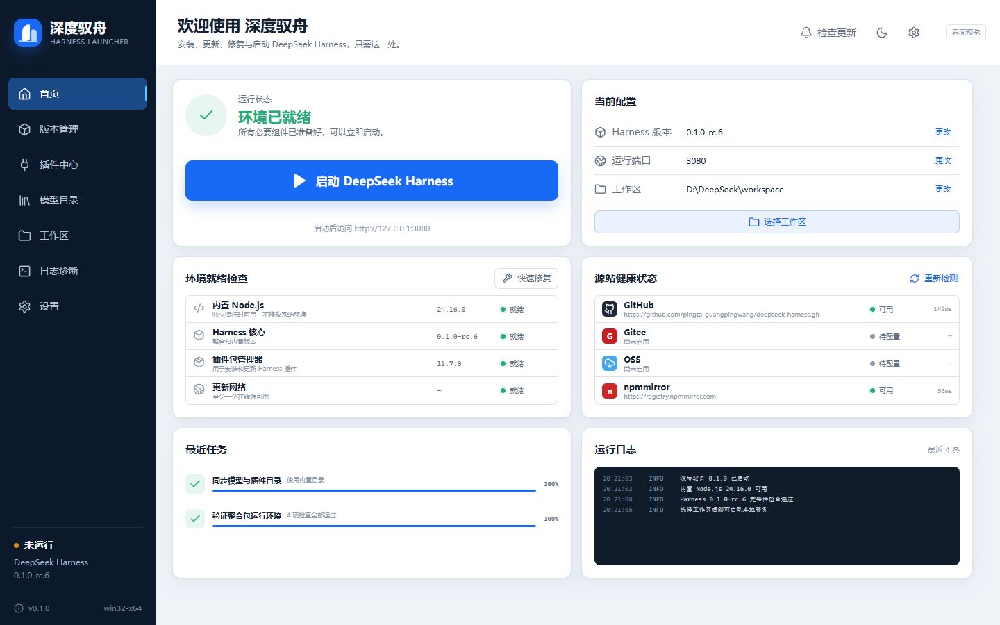Click the 插件包管理器 version 11.7.0

coord(449,364)
